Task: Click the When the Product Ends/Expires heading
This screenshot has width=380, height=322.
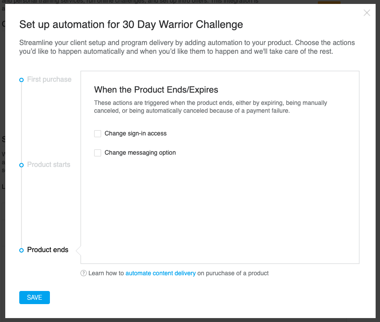Action: pyautogui.click(x=156, y=90)
